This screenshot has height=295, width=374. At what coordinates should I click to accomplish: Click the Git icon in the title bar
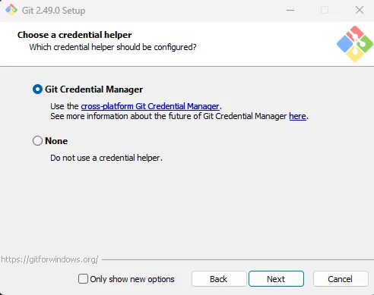point(11,10)
